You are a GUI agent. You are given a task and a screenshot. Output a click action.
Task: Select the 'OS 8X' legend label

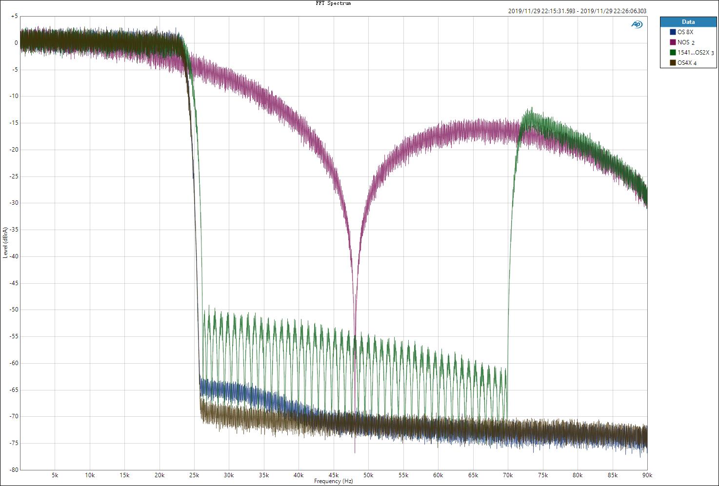(685, 32)
